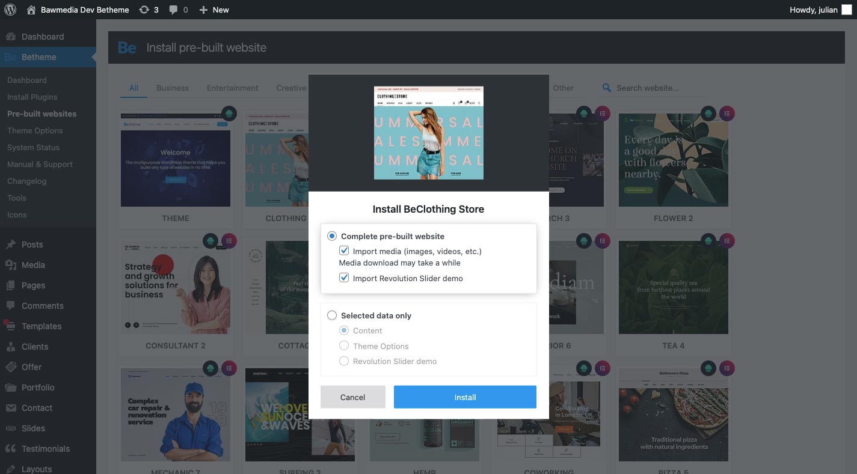The height and width of the screenshot is (474, 857).
Task: Open the Pizza 5 website thumbnail
Action: 674,415
